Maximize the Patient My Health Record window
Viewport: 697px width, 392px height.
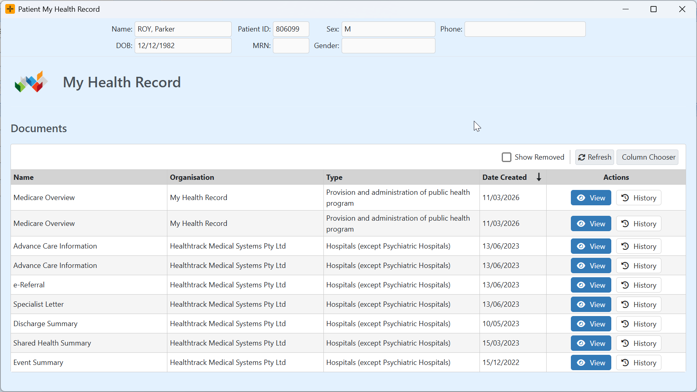pyautogui.click(x=653, y=9)
